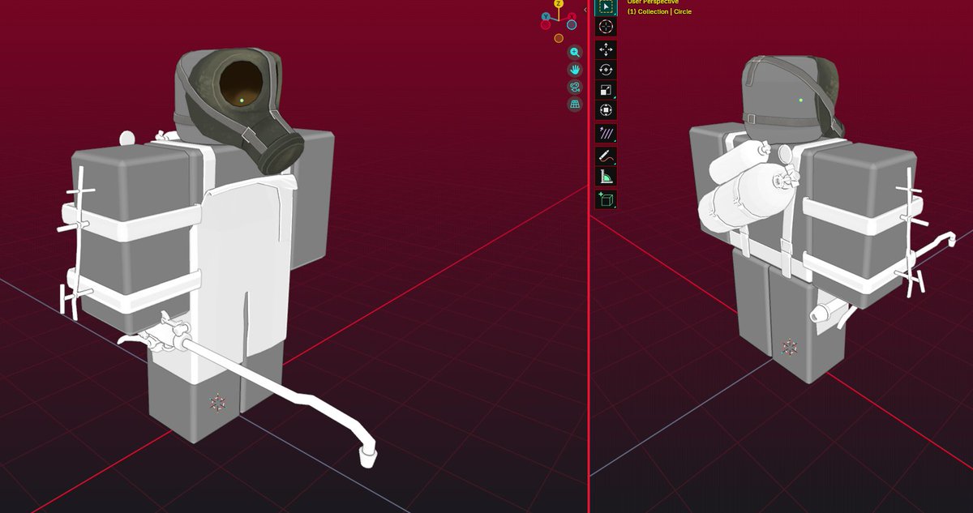Click the Z axis on navigation gizmo
This screenshot has height=513, width=973.
(x=559, y=3)
